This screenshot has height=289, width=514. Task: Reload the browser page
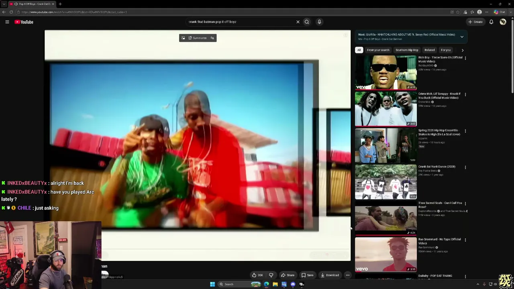11,12
